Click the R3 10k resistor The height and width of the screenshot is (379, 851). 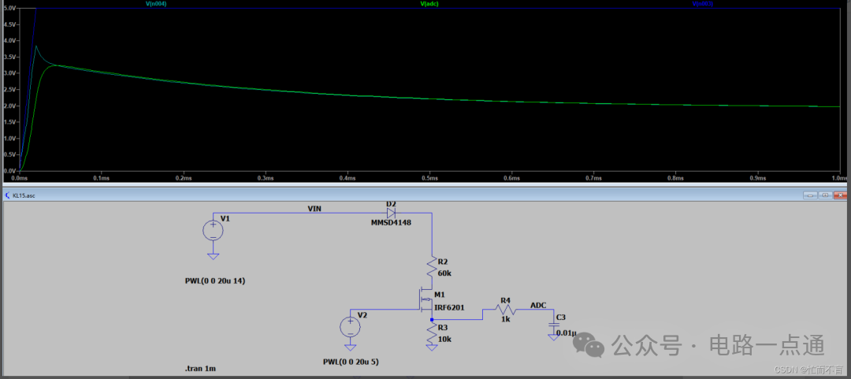click(432, 333)
